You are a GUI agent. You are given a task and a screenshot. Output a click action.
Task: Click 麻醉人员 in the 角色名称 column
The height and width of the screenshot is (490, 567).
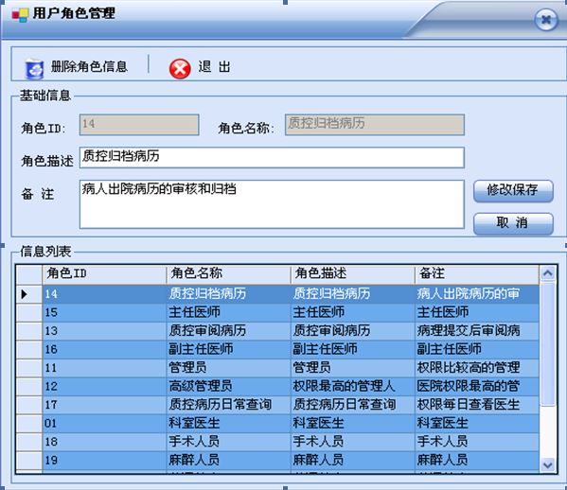228,461
